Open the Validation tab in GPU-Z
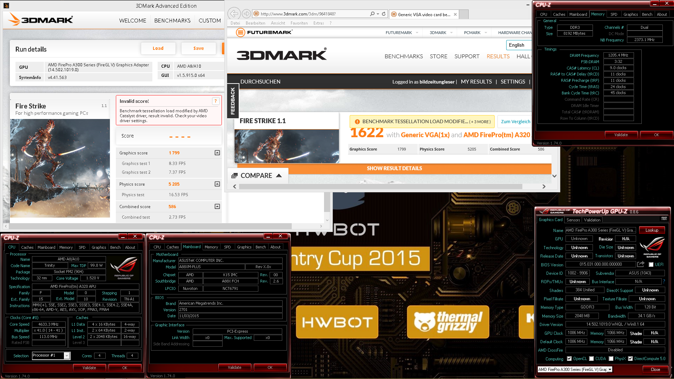This screenshot has height=379, width=674. (592, 220)
